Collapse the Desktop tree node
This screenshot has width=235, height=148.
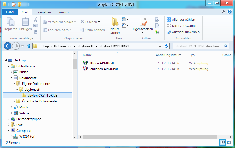click(x=6, y=60)
